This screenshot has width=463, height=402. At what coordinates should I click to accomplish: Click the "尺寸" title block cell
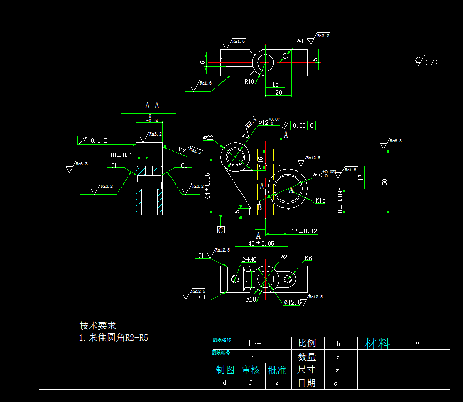pyautogui.click(x=307, y=370)
